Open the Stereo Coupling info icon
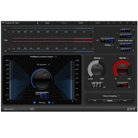Image resolution: width=138 pixels, height=138 pixels. click(x=119, y=96)
